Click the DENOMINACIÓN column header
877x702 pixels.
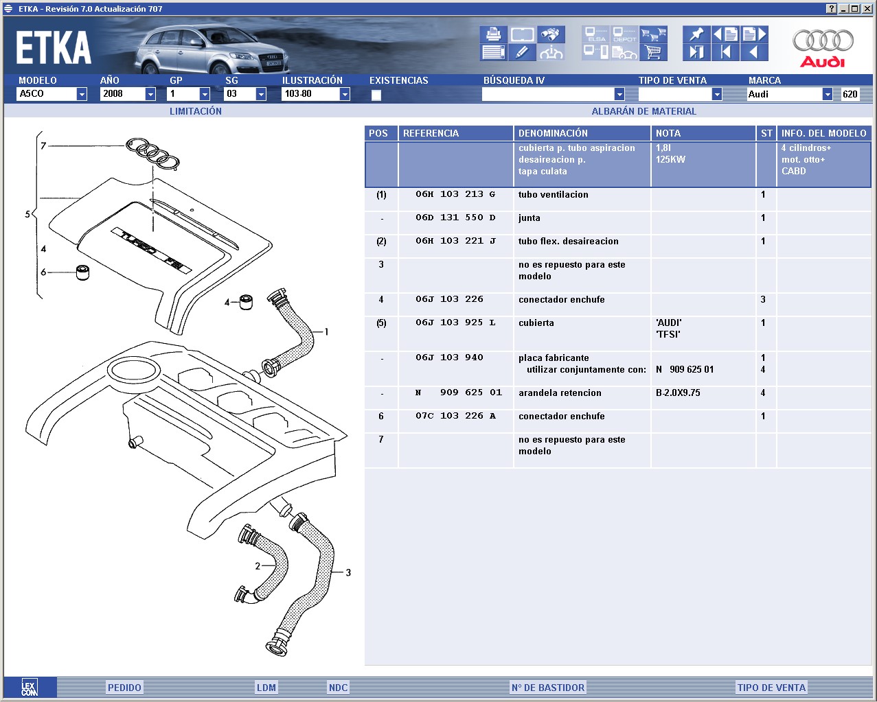pos(582,133)
